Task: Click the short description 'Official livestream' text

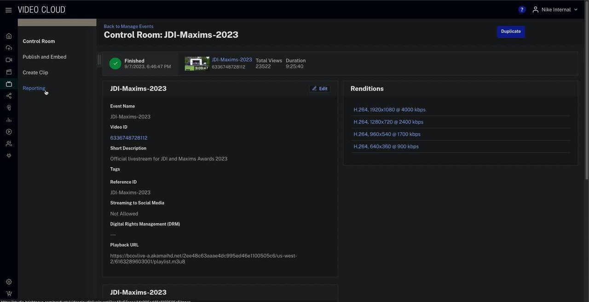Action: click(169, 159)
